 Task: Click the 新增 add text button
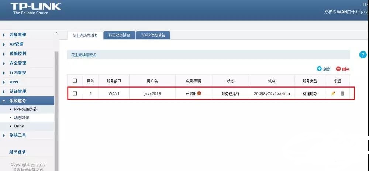pyautogui.click(x=327, y=69)
